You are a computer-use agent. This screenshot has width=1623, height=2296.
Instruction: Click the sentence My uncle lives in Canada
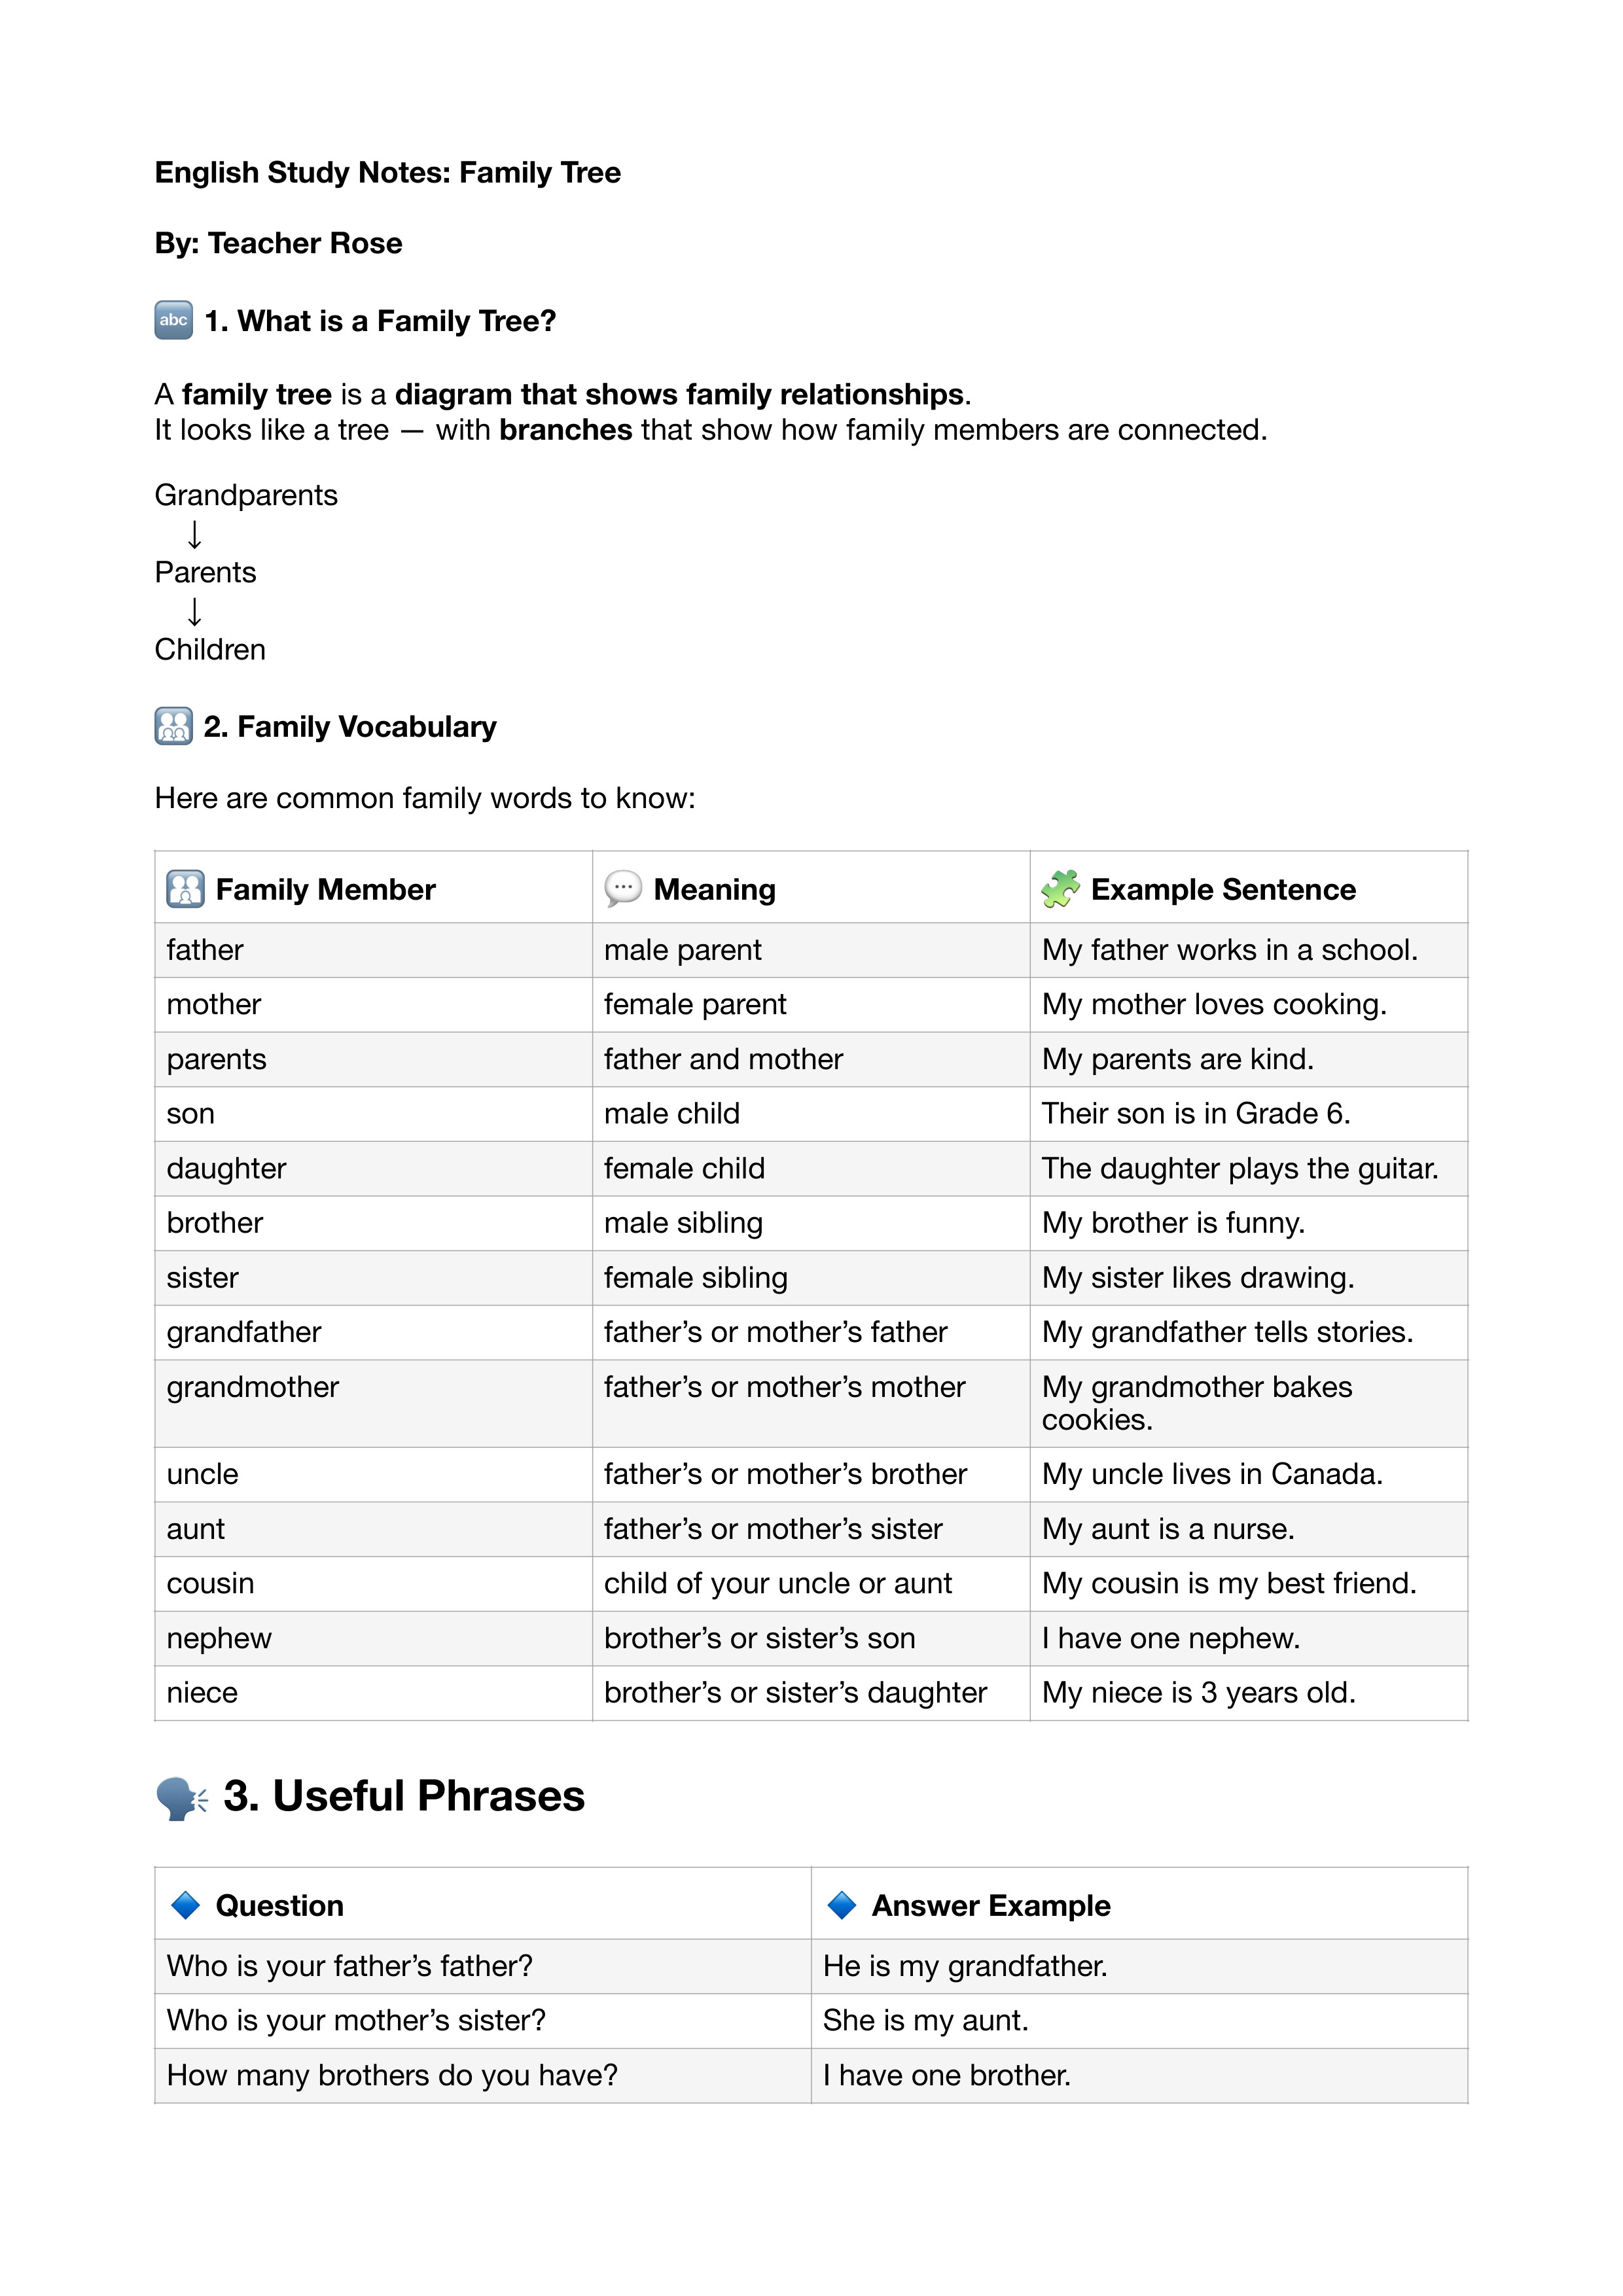pos(1212,1474)
